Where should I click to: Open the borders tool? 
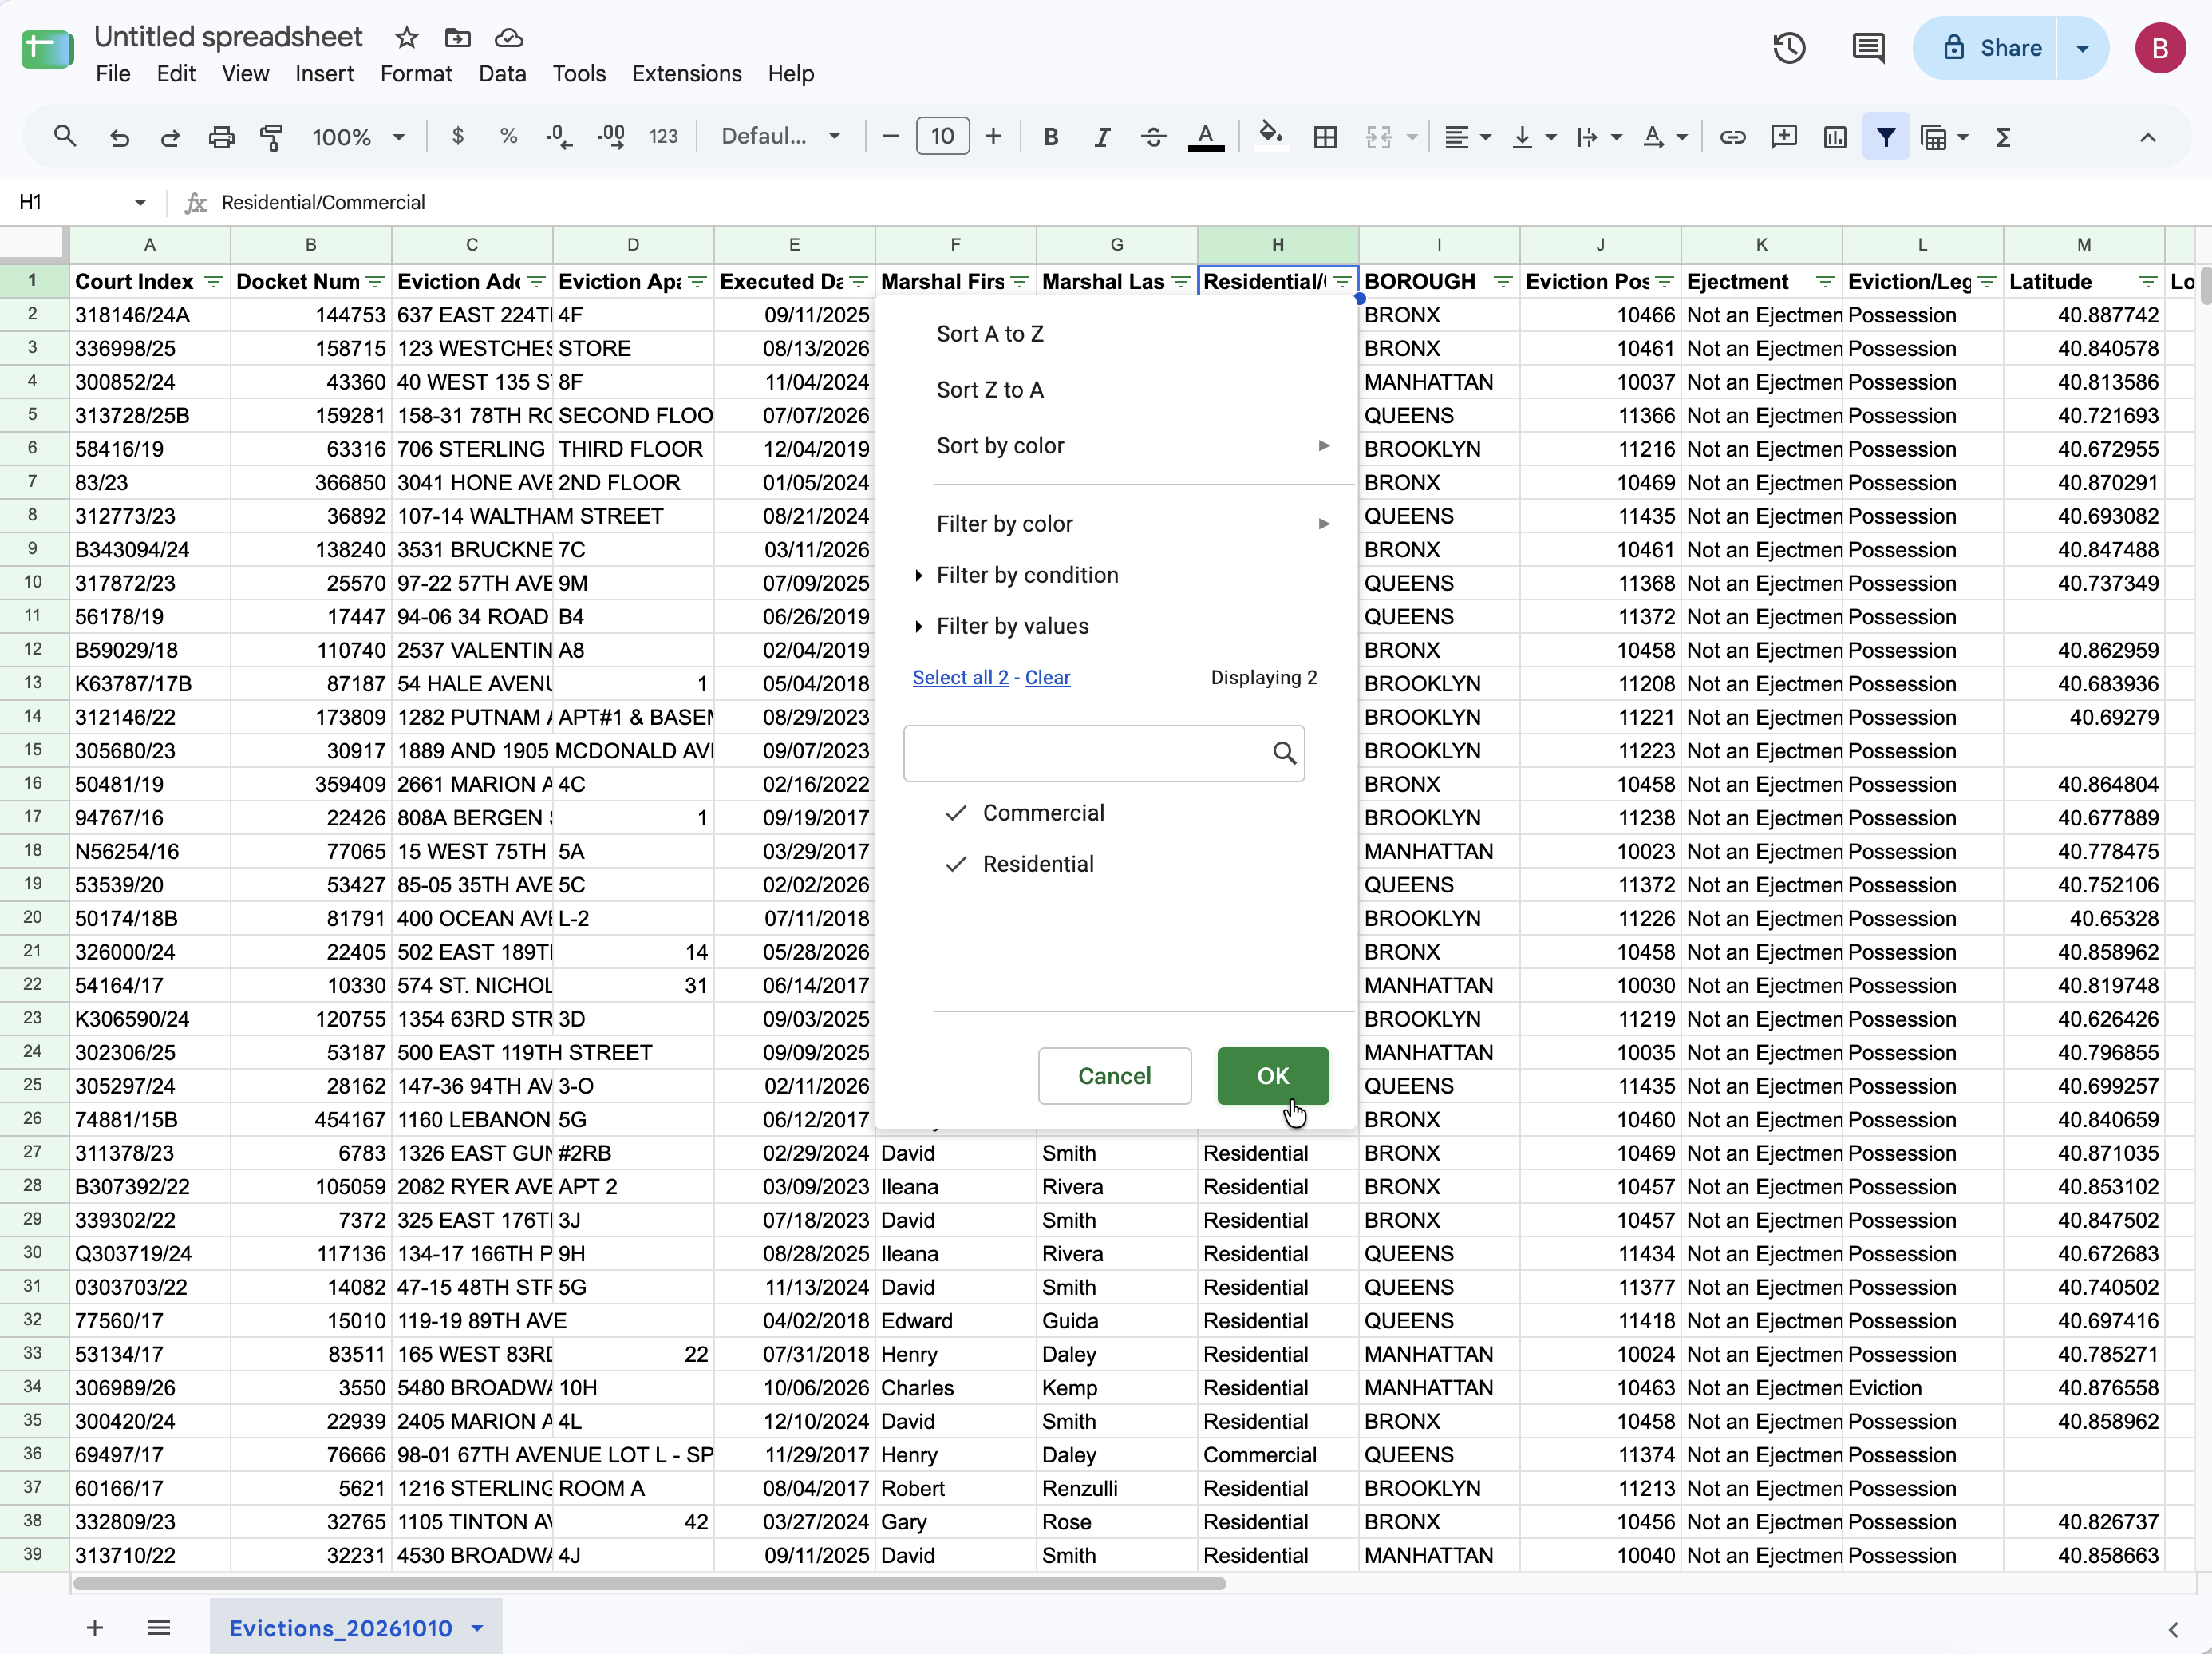click(x=1325, y=137)
